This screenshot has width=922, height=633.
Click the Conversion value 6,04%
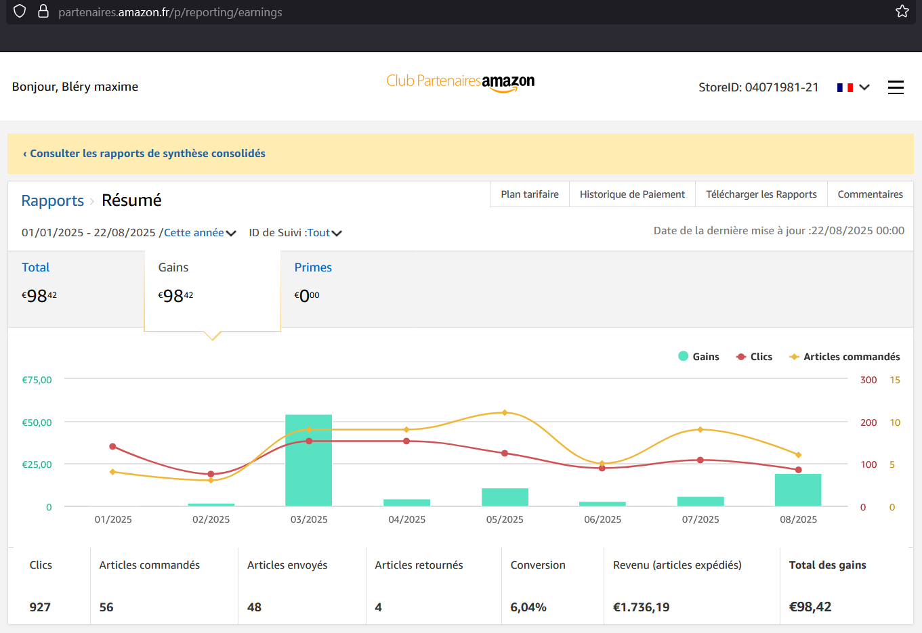coord(528,607)
